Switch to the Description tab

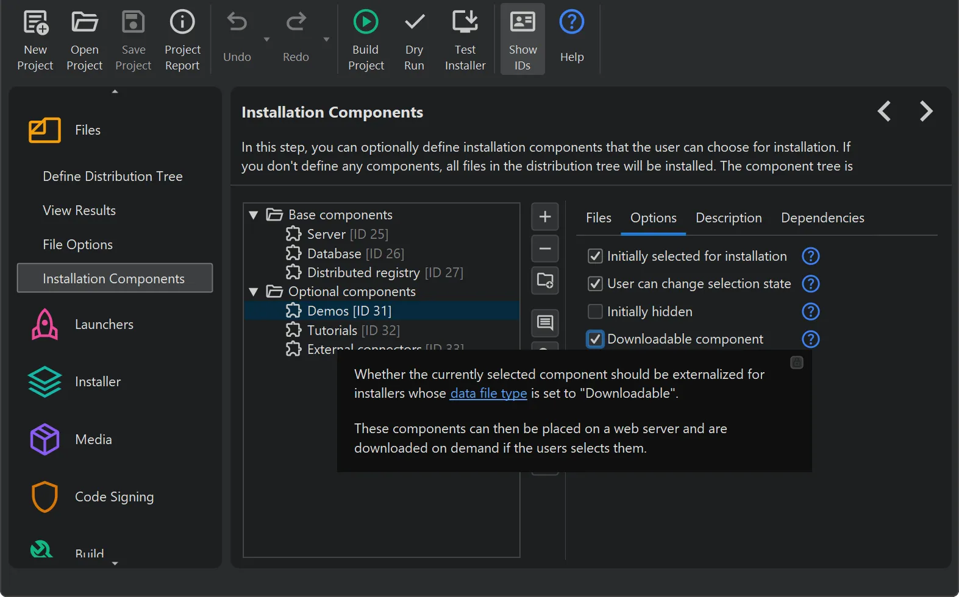point(728,218)
